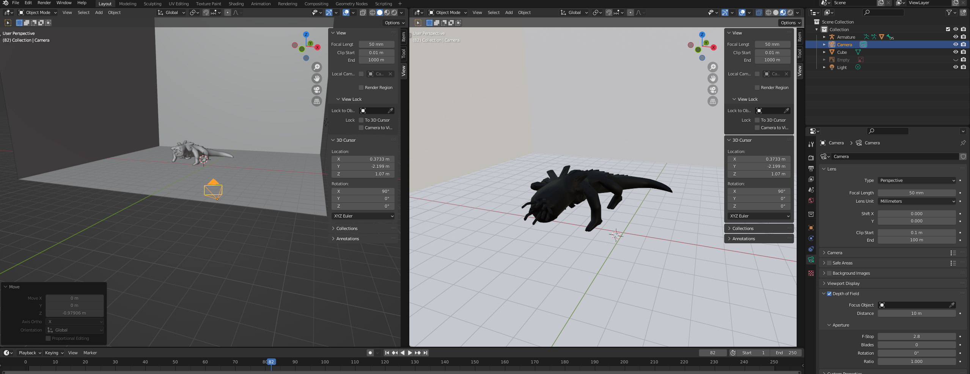
Task: Toggle X-ray in left viewport header
Action: pyautogui.click(x=363, y=13)
